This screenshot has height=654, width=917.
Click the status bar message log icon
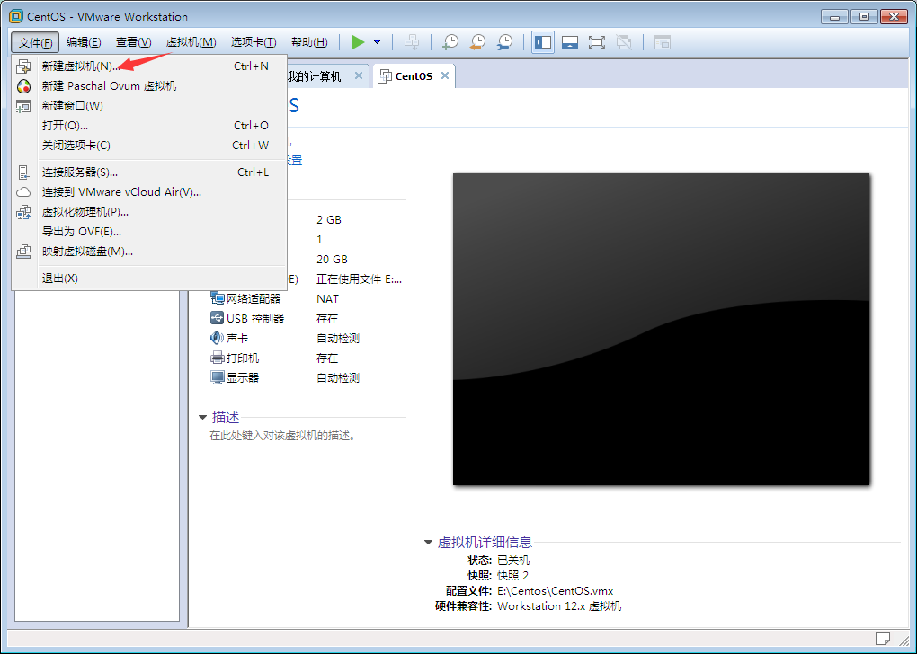point(883,638)
